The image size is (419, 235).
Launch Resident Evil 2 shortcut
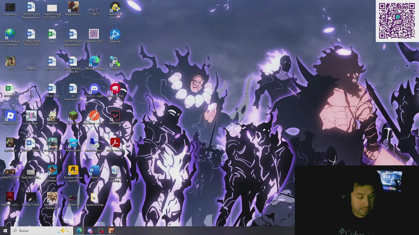coord(52,145)
